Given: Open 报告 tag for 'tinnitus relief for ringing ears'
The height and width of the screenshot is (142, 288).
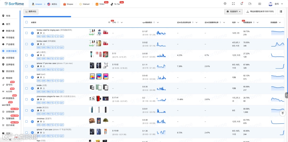Looking at the screenshot, I should point(39,36).
